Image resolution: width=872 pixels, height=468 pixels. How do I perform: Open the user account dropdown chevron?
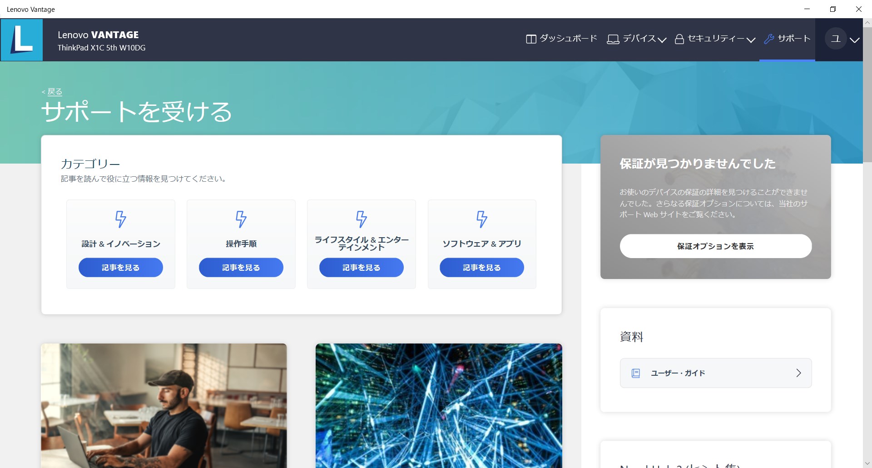pos(855,40)
